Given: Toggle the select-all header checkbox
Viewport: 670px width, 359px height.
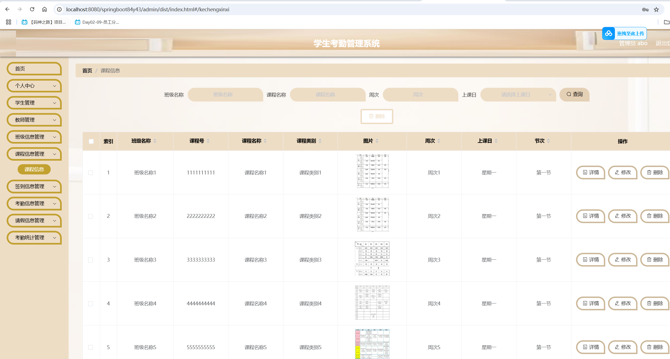Looking at the screenshot, I should (91, 141).
